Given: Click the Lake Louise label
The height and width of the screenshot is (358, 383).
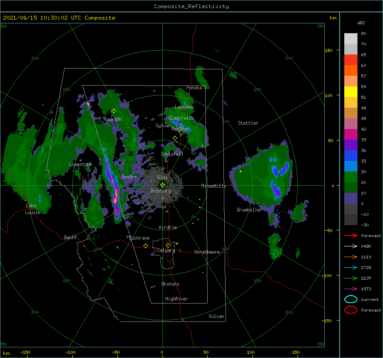Looking at the screenshot, I should click(33, 209).
